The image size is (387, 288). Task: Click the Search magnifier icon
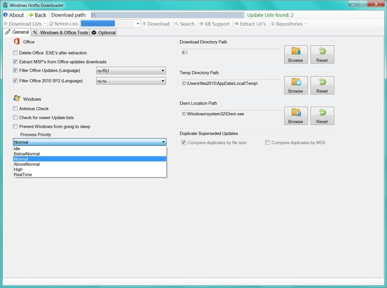click(x=177, y=24)
